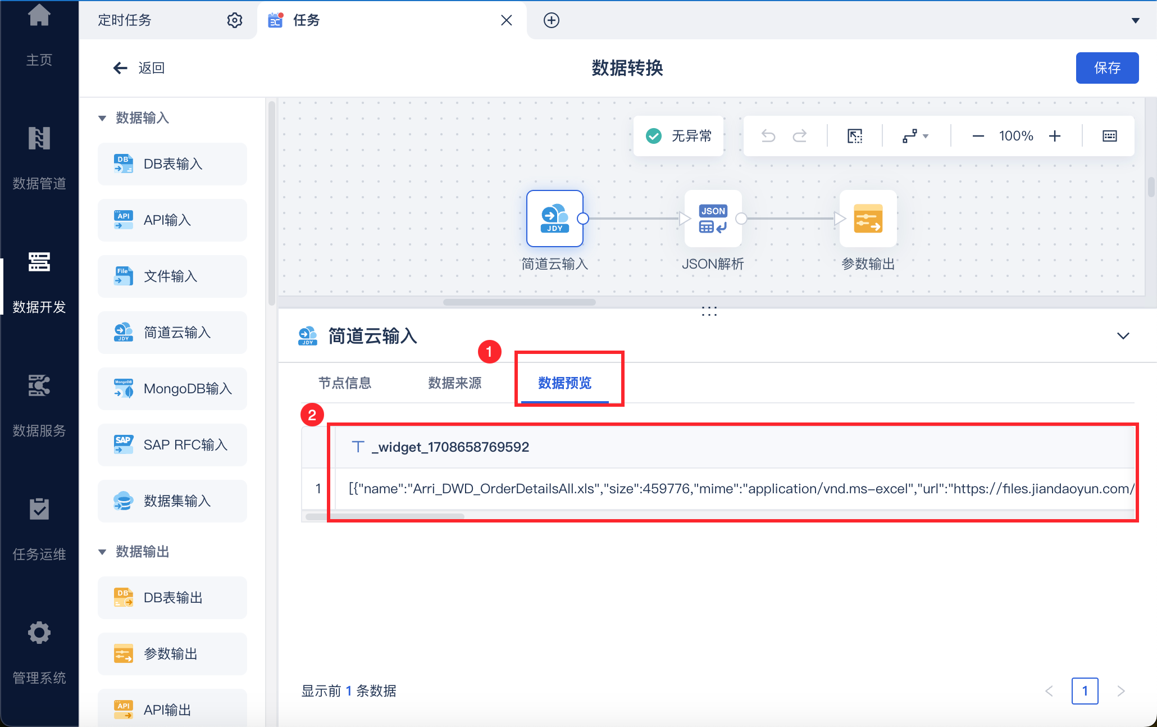Click the redo arrow in canvas toolbar
1157x727 pixels.
coord(800,136)
